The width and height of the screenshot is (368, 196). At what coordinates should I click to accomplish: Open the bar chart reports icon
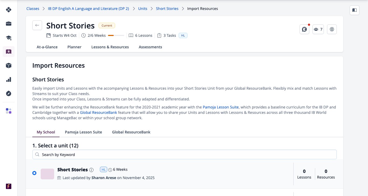[x=9, y=79]
